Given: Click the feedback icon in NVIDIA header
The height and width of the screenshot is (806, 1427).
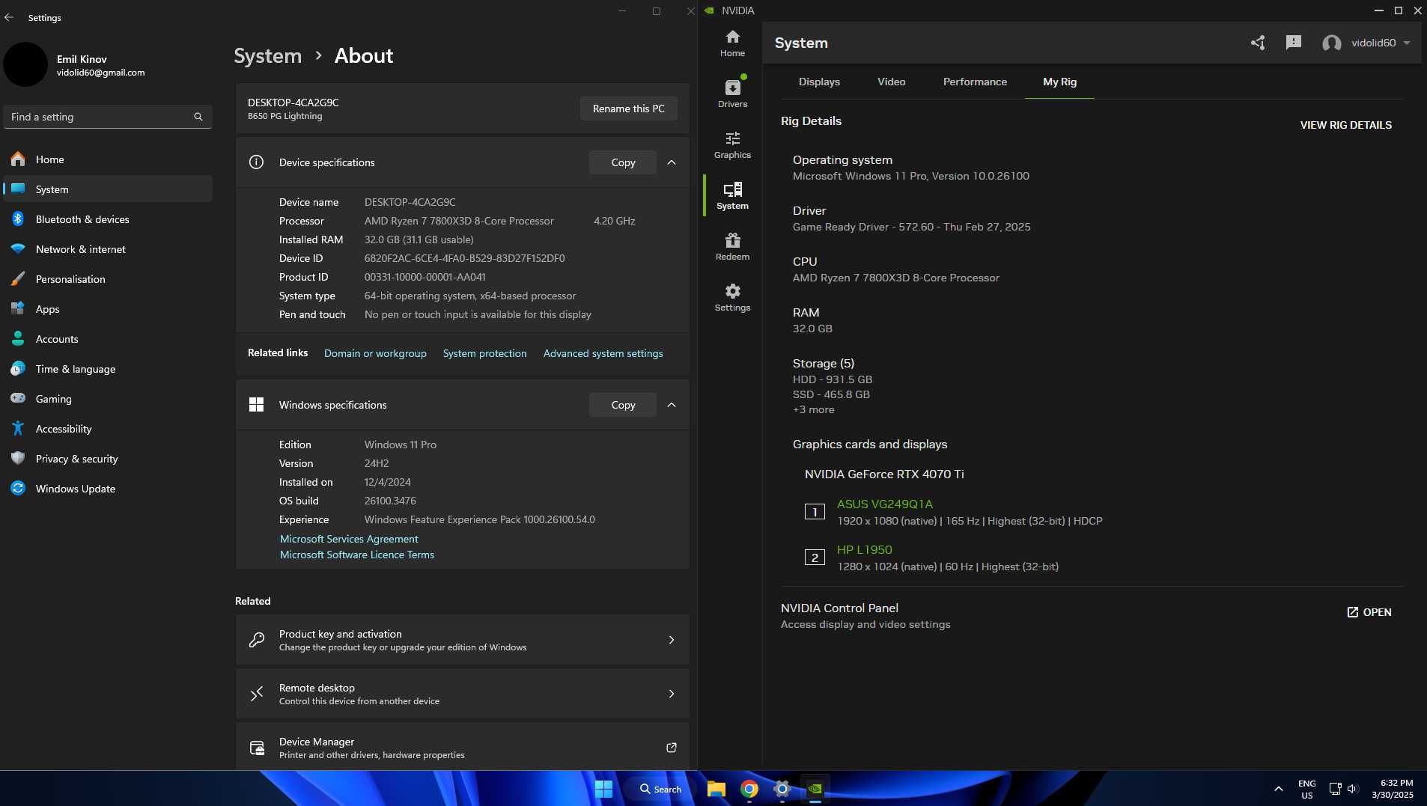Looking at the screenshot, I should tap(1293, 43).
